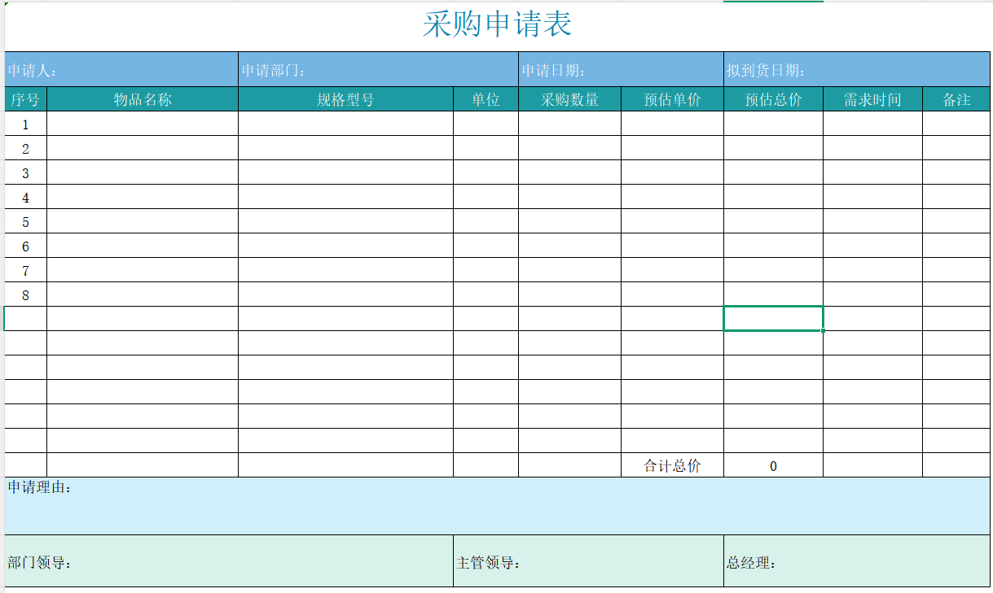Image resolution: width=993 pixels, height=593 pixels.
Task: Select the 预估总价 column header
Action: [771, 99]
